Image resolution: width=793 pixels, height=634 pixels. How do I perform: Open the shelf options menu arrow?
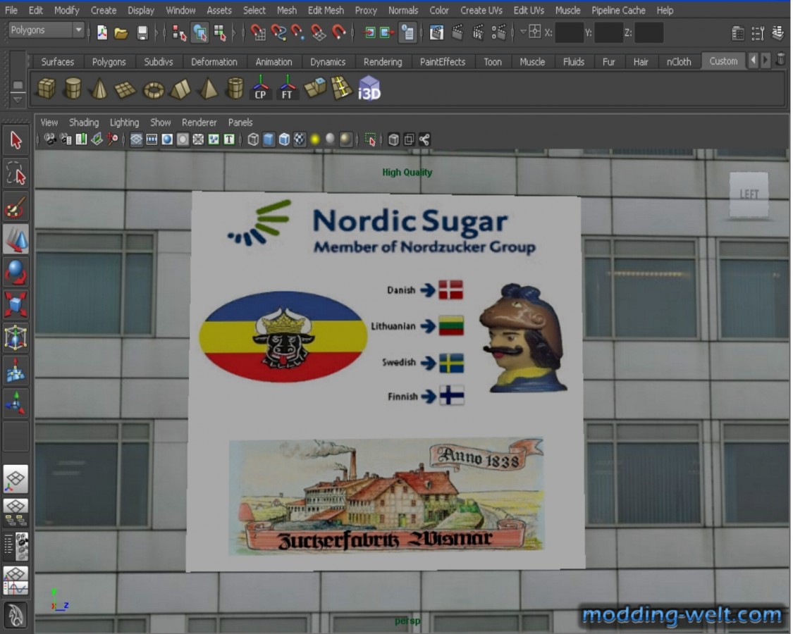pyautogui.click(x=18, y=99)
